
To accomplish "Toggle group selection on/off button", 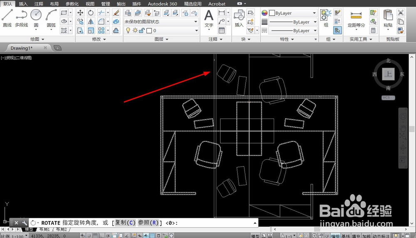I will [337, 30].
